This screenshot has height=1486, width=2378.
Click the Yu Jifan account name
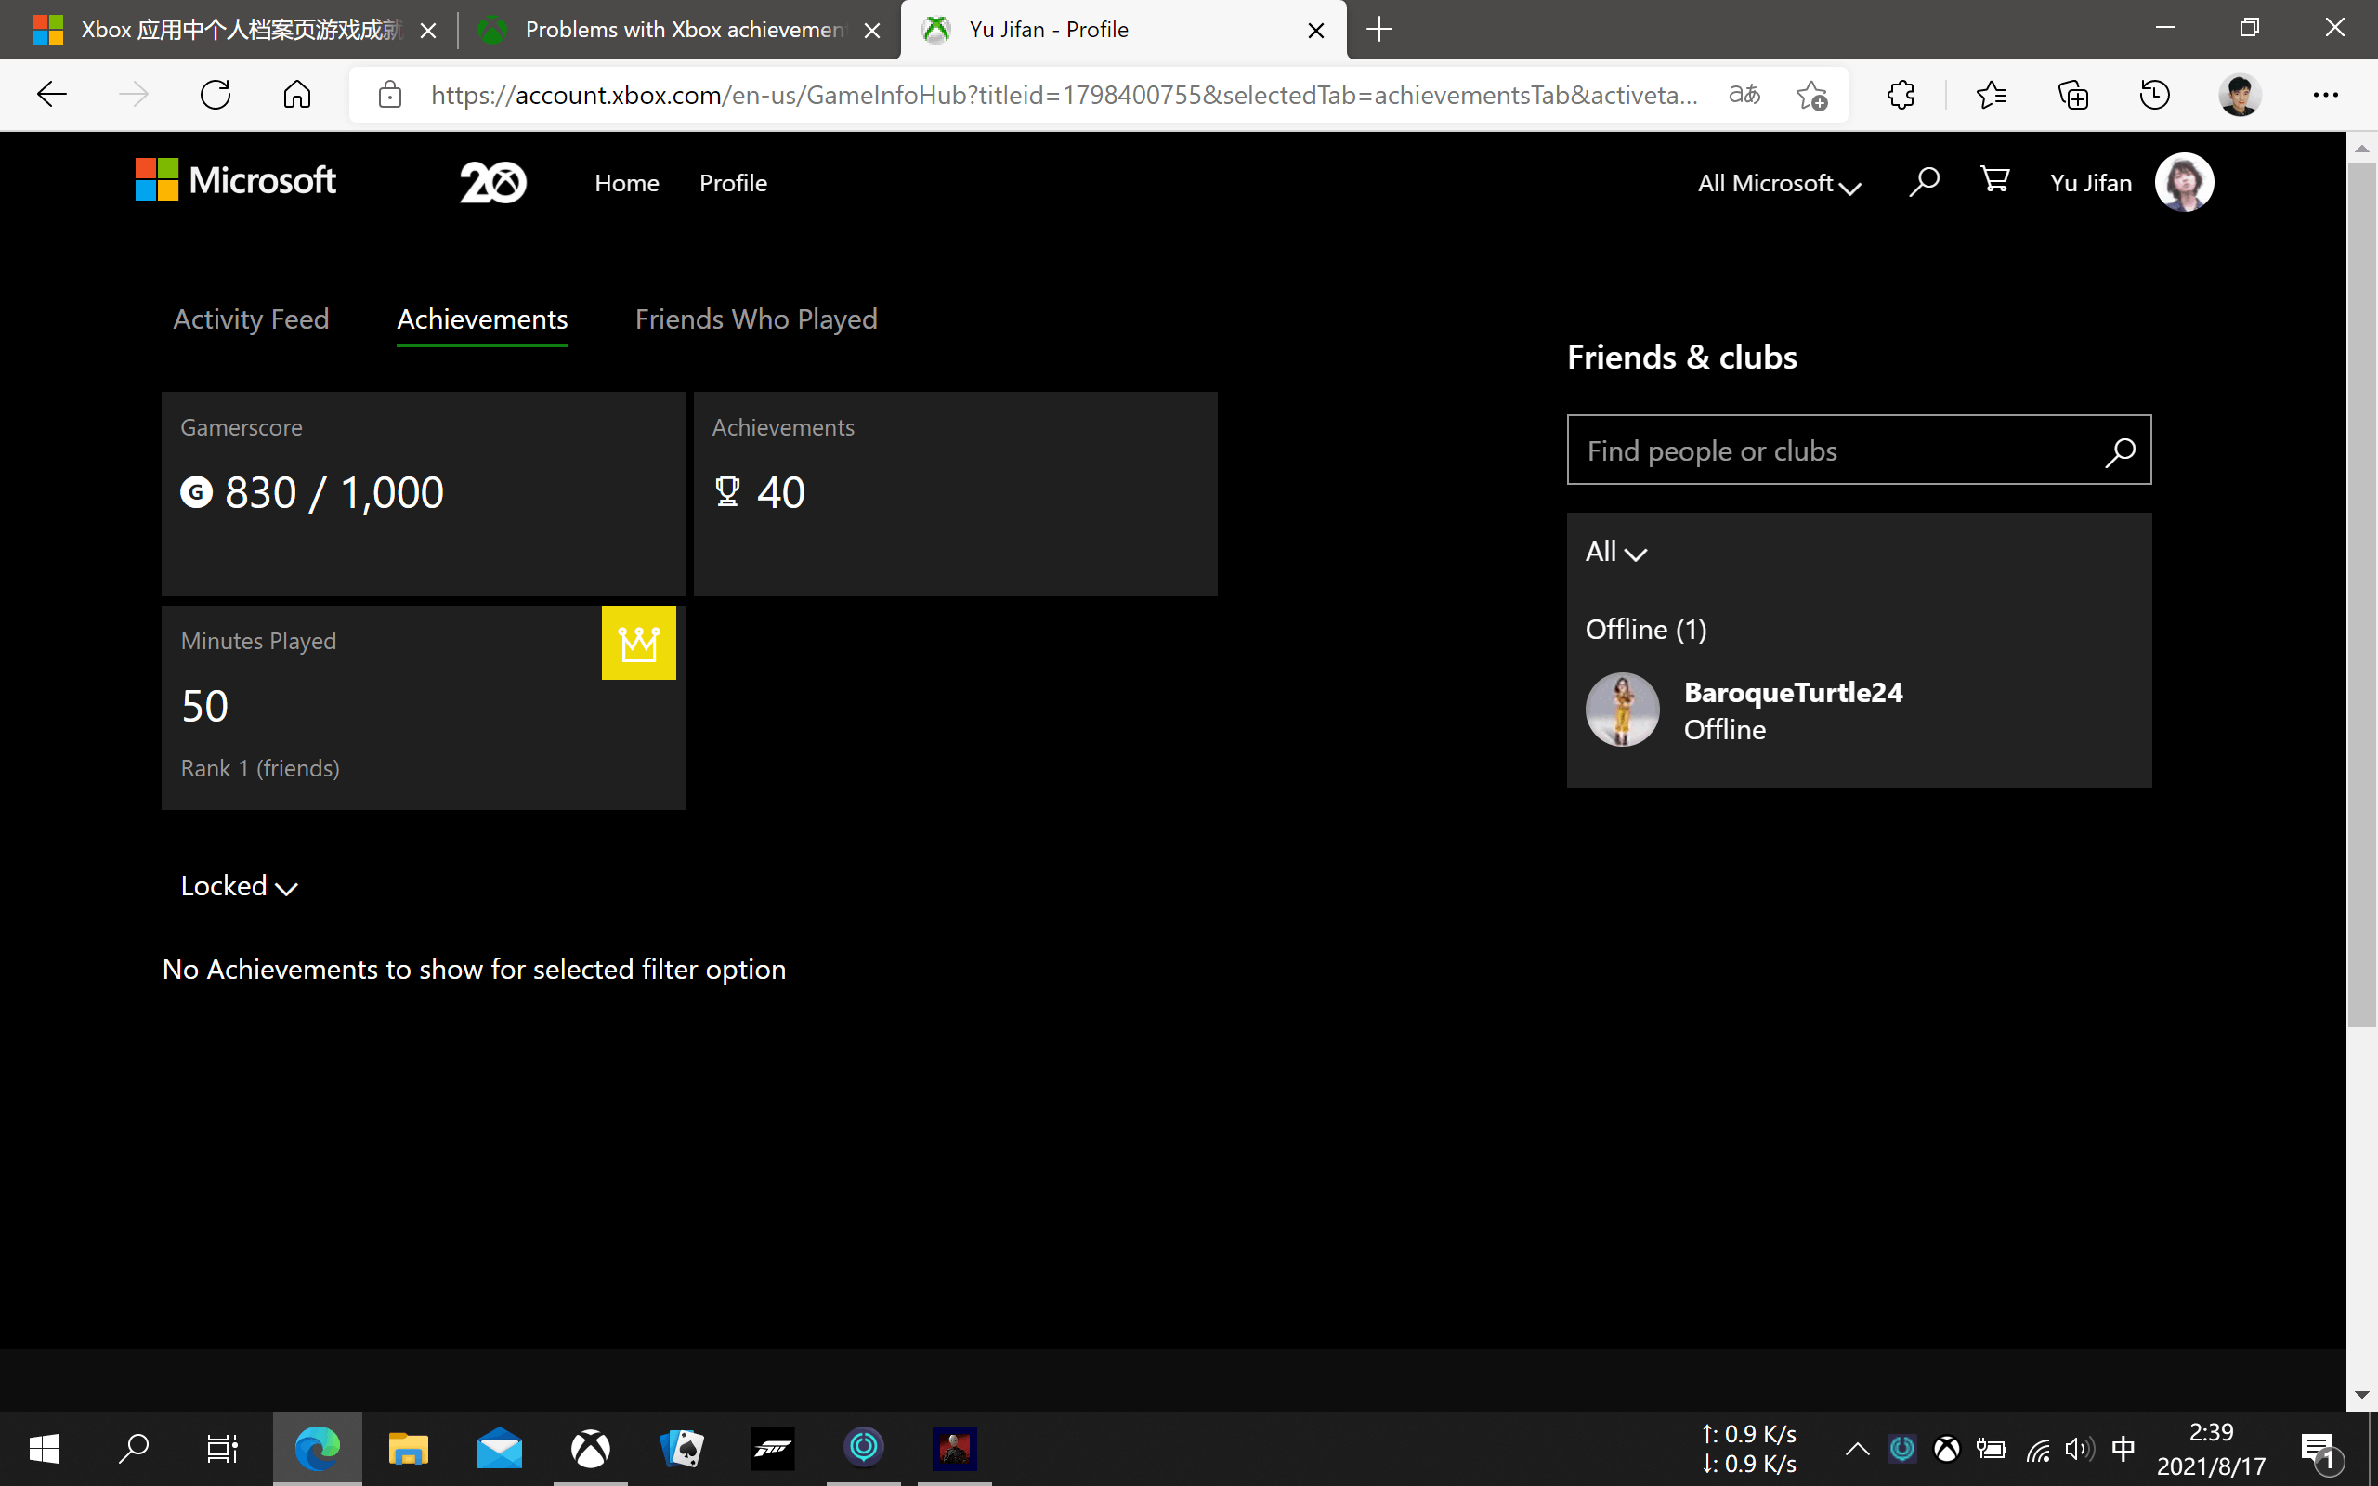pos(2091,183)
